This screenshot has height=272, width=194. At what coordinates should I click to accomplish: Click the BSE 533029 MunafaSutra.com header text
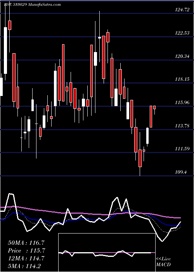tap(32, 5)
